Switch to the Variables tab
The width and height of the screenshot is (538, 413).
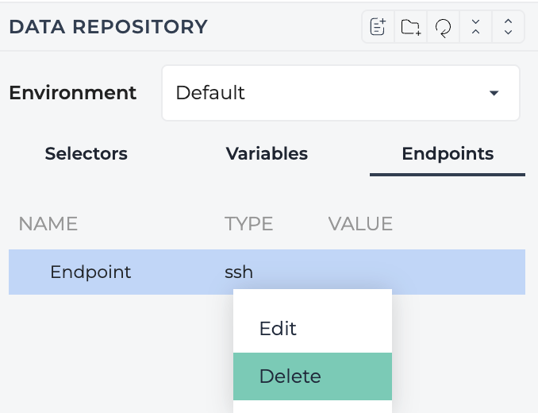tap(267, 153)
